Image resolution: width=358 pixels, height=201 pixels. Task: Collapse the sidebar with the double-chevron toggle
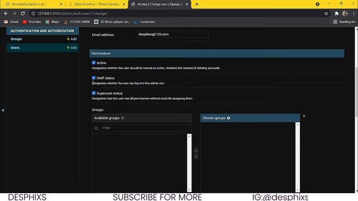(x=3, y=111)
